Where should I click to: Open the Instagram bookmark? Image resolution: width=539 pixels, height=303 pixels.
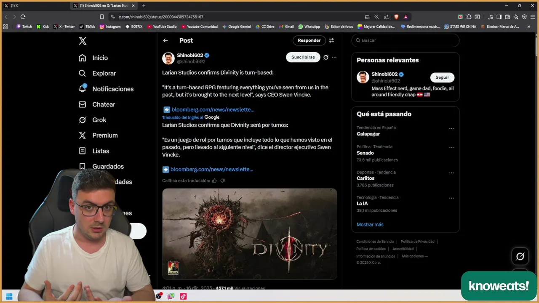point(110,27)
